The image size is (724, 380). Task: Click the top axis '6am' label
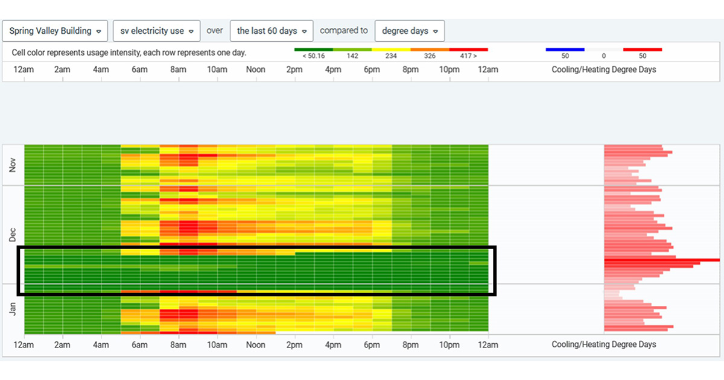[139, 69]
